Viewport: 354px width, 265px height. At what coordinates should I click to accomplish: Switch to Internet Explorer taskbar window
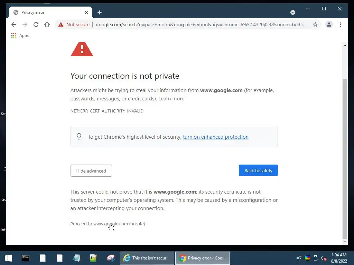[147, 258]
